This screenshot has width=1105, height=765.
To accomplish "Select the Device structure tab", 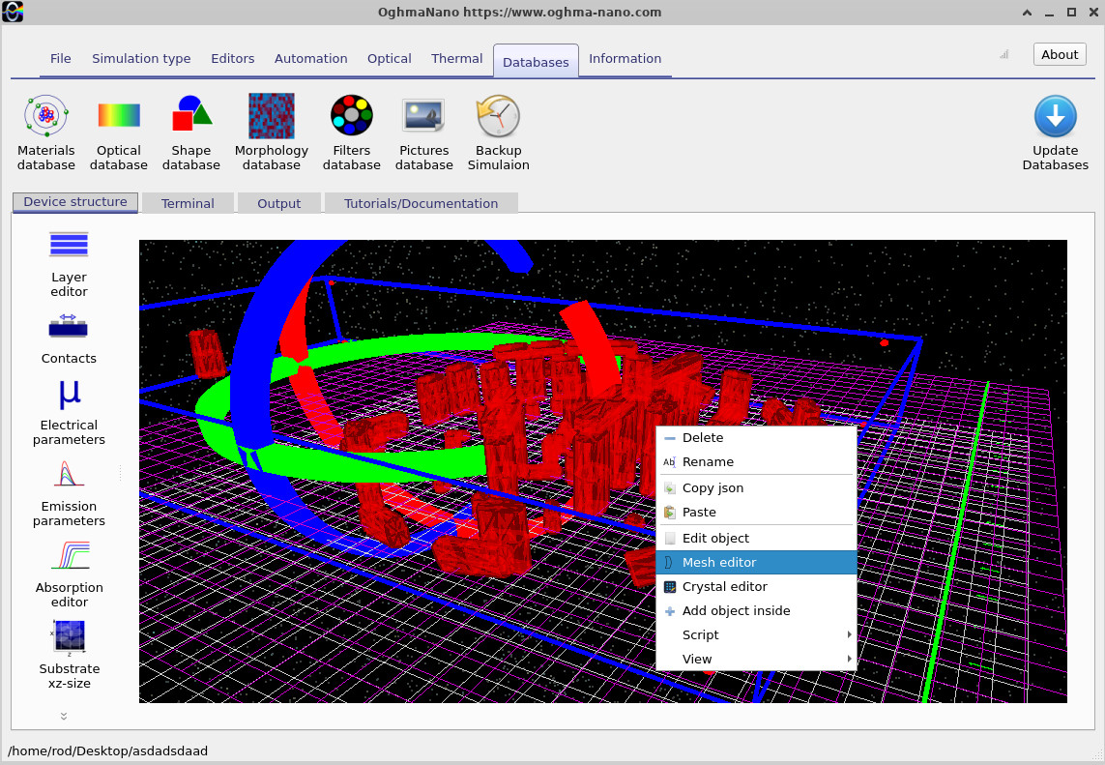I will [x=75, y=202].
